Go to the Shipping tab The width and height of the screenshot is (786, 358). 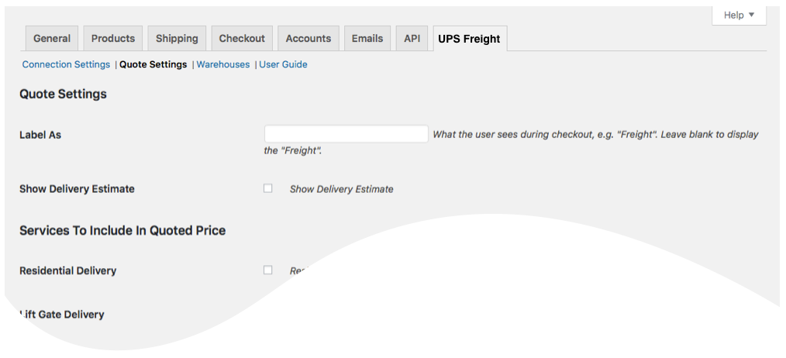(x=177, y=38)
